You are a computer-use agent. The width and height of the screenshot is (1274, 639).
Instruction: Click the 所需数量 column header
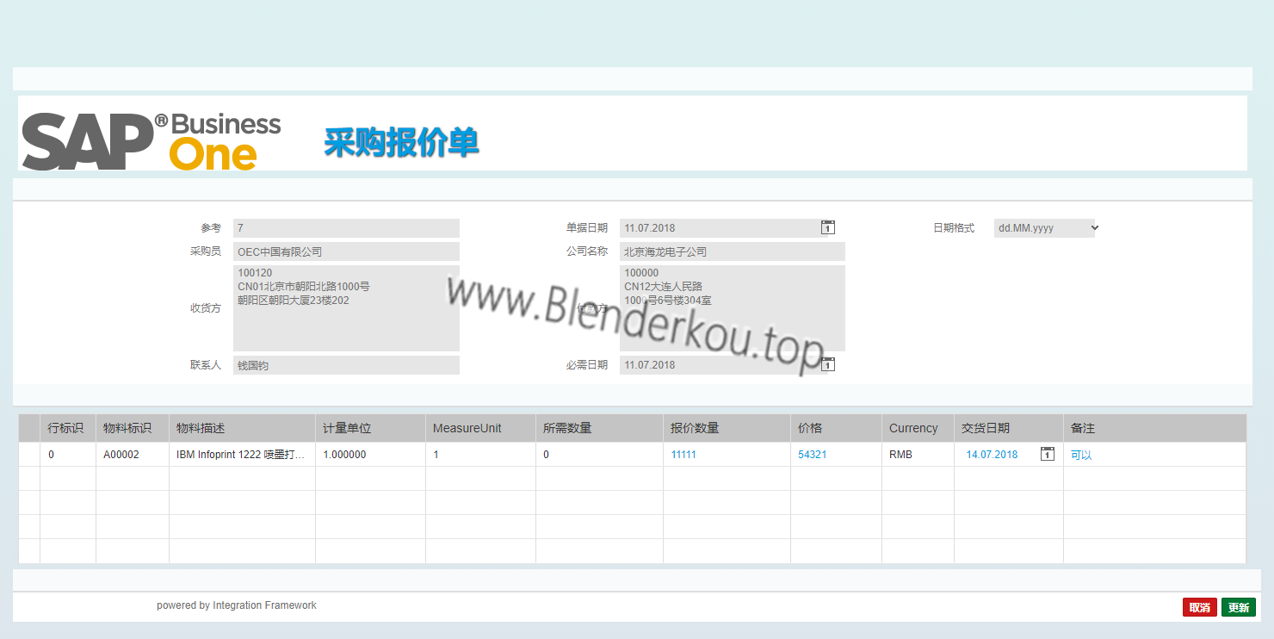pos(599,428)
